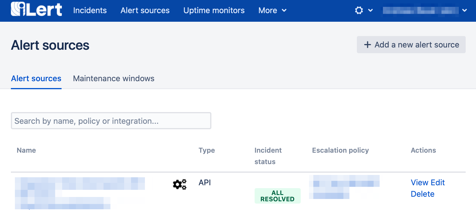Click the iLert logo

tap(36, 9)
